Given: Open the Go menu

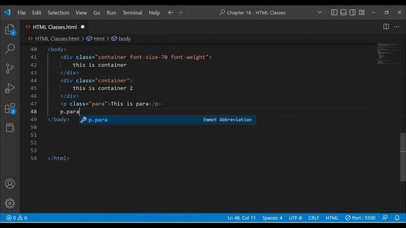Looking at the screenshot, I should pyautogui.click(x=96, y=13).
